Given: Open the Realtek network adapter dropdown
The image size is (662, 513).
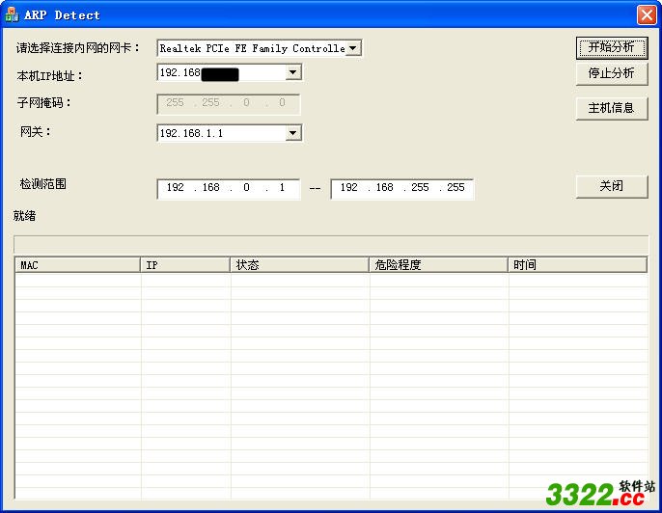Looking at the screenshot, I should click(x=353, y=48).
